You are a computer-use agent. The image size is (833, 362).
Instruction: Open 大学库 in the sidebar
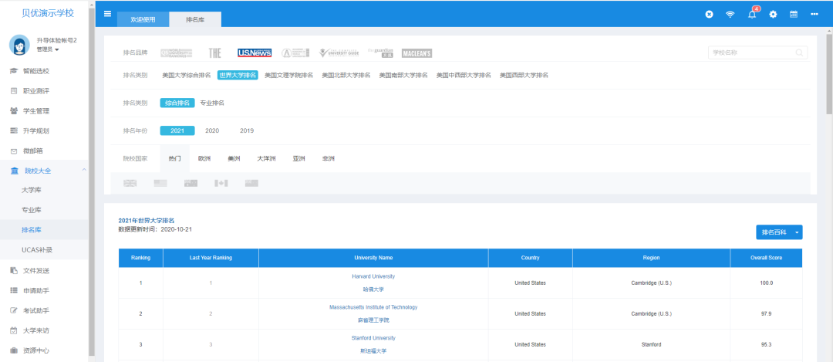pos(32,189)
